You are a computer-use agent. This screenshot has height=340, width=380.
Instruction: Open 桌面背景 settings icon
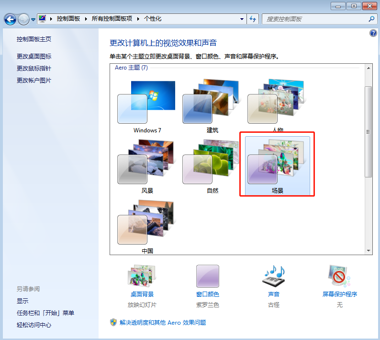coord(142,277)
